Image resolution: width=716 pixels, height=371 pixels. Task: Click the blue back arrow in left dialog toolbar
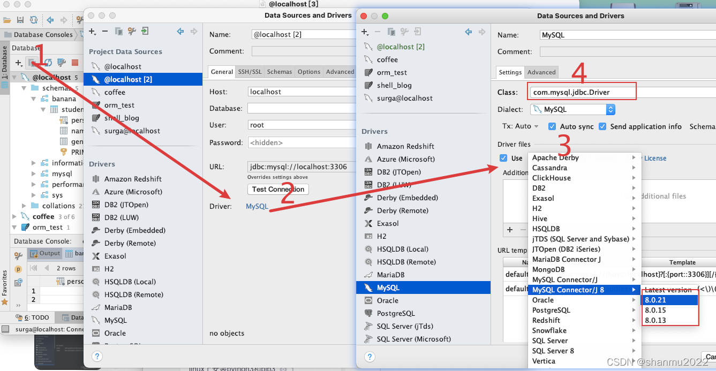(180, 32)
